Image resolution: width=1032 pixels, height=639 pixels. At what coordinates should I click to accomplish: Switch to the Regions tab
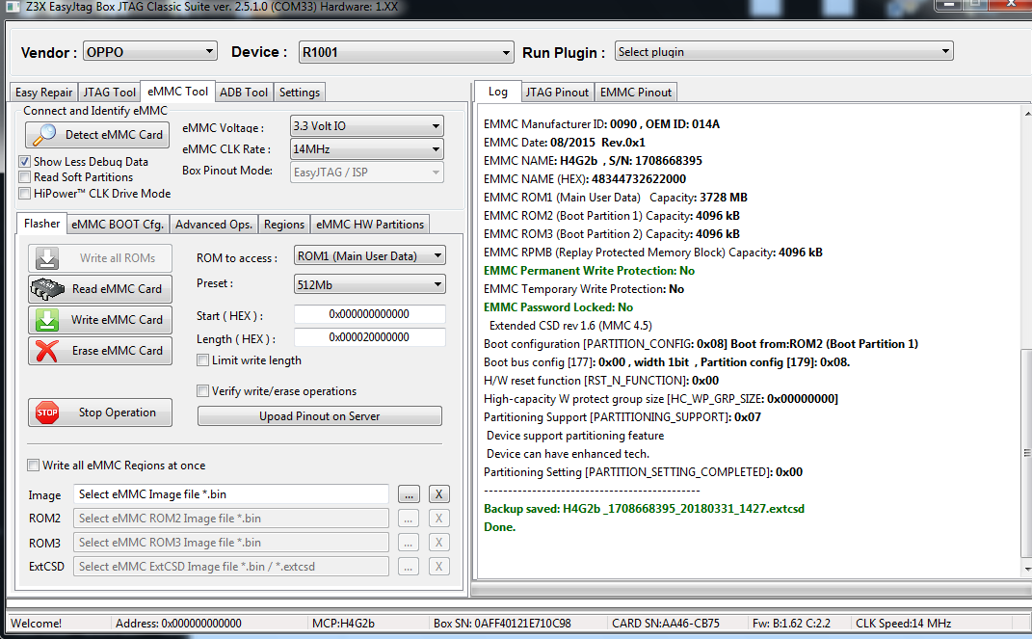[284, 225]
